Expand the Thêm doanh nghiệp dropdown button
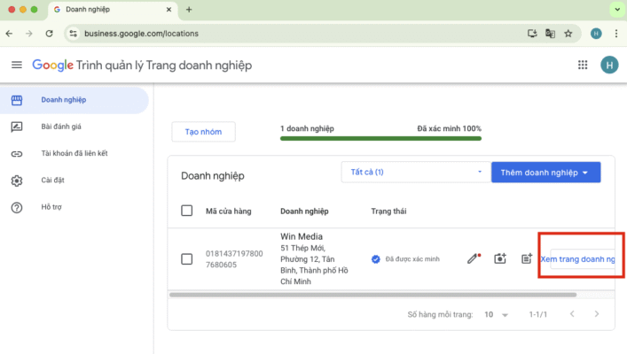This screenshot has height=354, width=627. click(545, 173)
